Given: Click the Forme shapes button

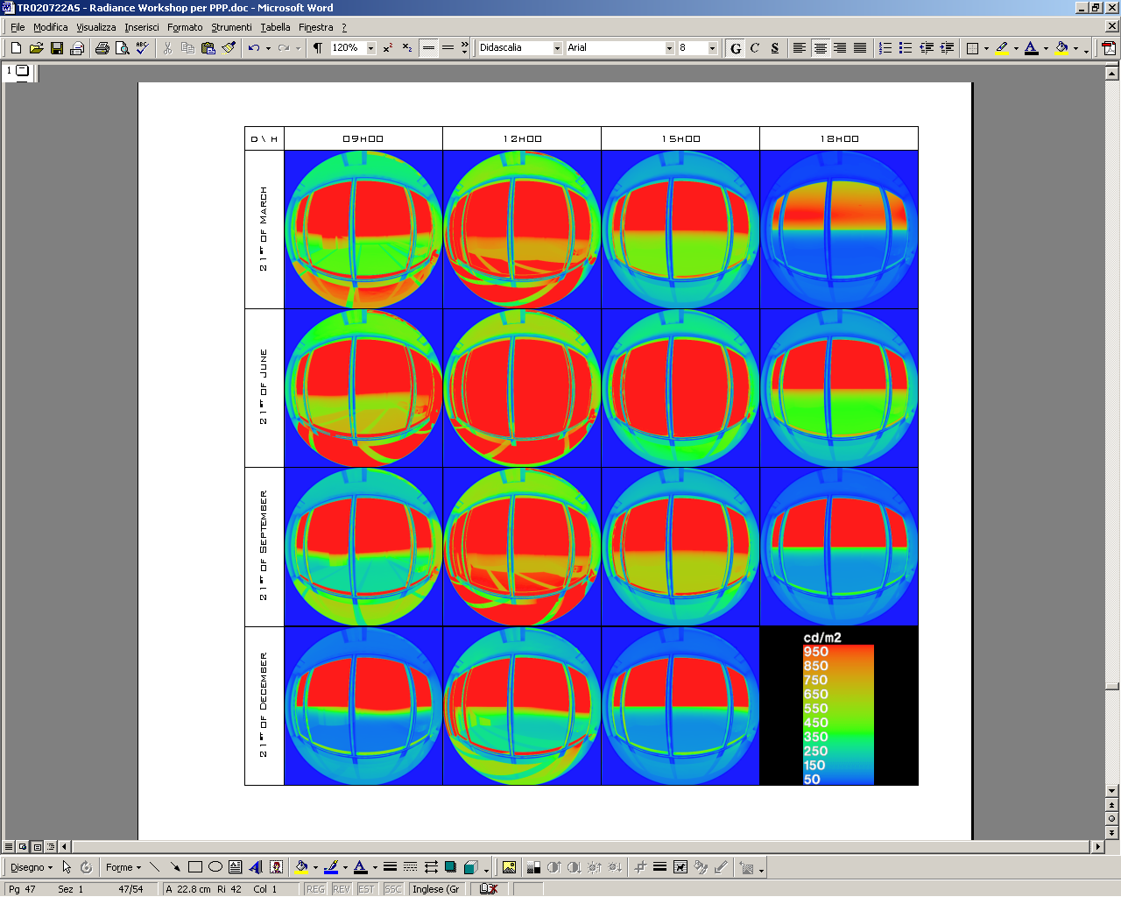Looking at the screenshot, I should coord(123,867).
